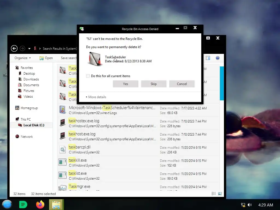Open Videos in navigation pane
The width and height of the screenshot is (280, 210).
pos(28,96)
